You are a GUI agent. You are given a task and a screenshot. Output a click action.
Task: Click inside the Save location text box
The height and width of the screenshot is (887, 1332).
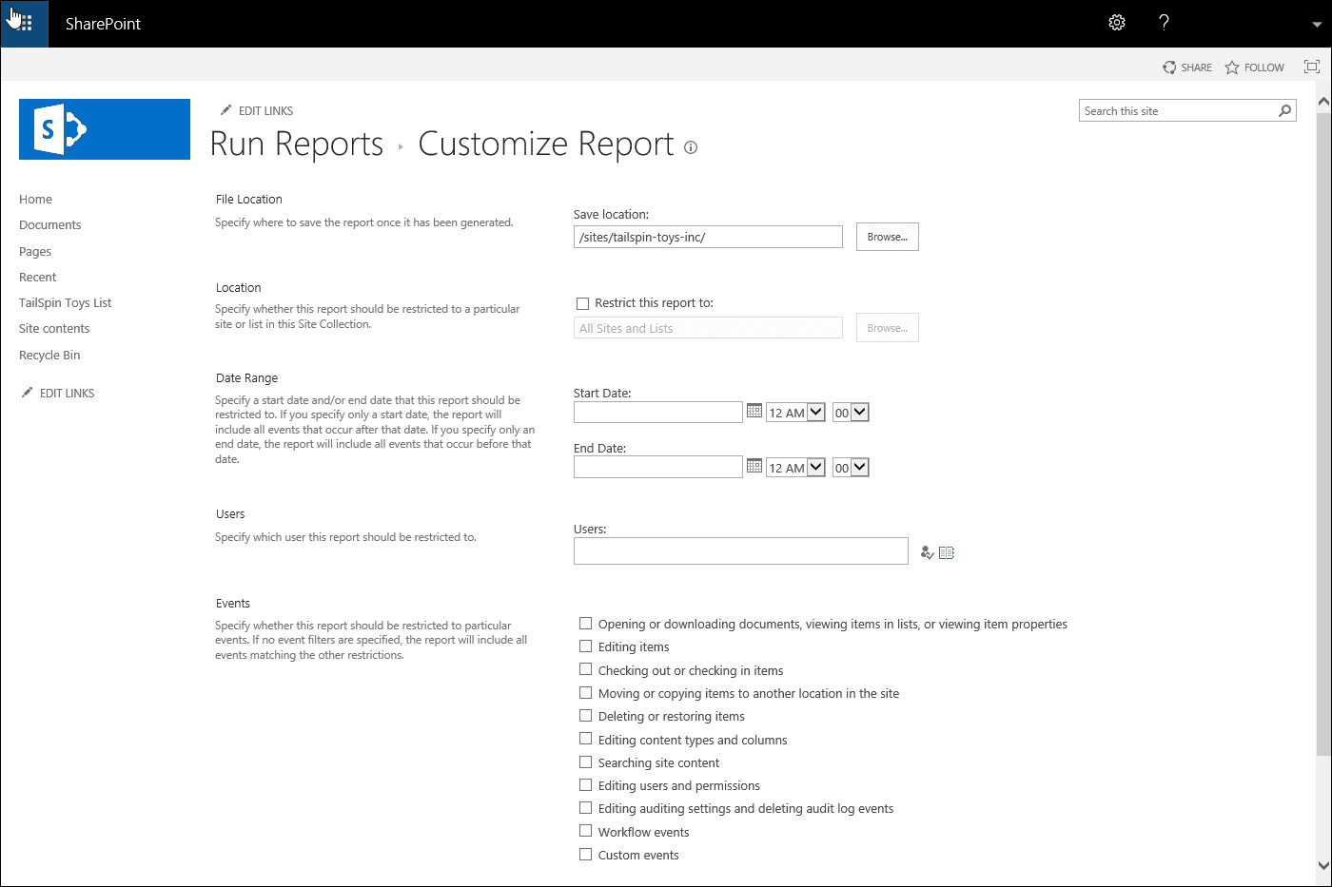708,236
